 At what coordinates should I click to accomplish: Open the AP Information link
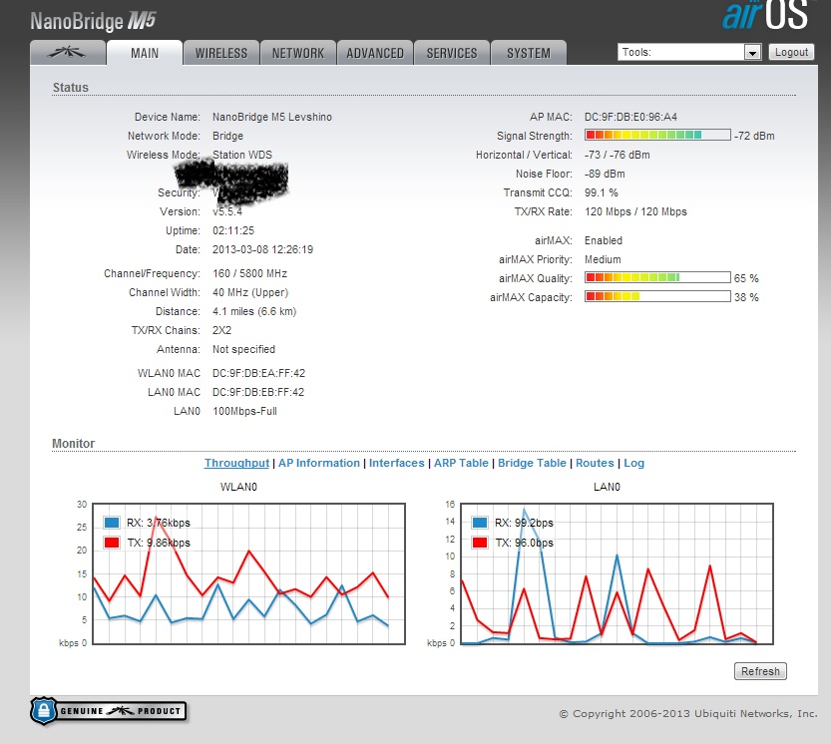pyautogui.click(x=319, y=463)
